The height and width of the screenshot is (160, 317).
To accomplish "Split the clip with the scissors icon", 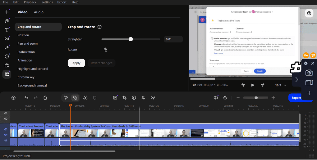I will [85, 98].
